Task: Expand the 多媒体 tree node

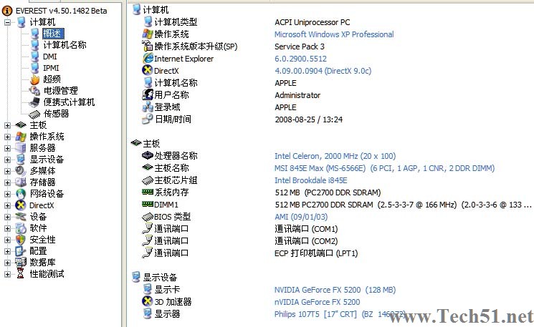Action: 7,171
